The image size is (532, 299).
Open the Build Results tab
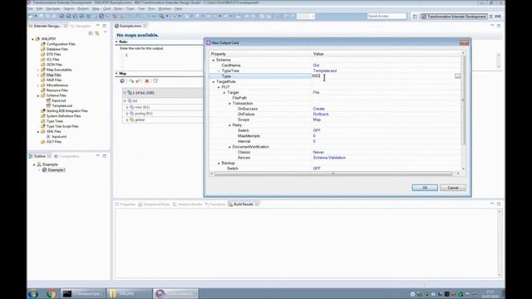click(x=244, y=204)
